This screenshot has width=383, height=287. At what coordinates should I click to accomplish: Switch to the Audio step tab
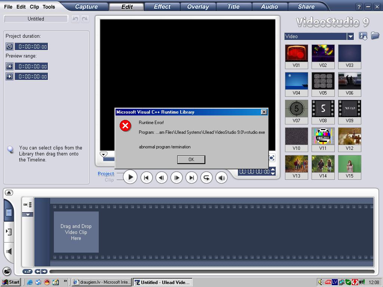(269, 7)
